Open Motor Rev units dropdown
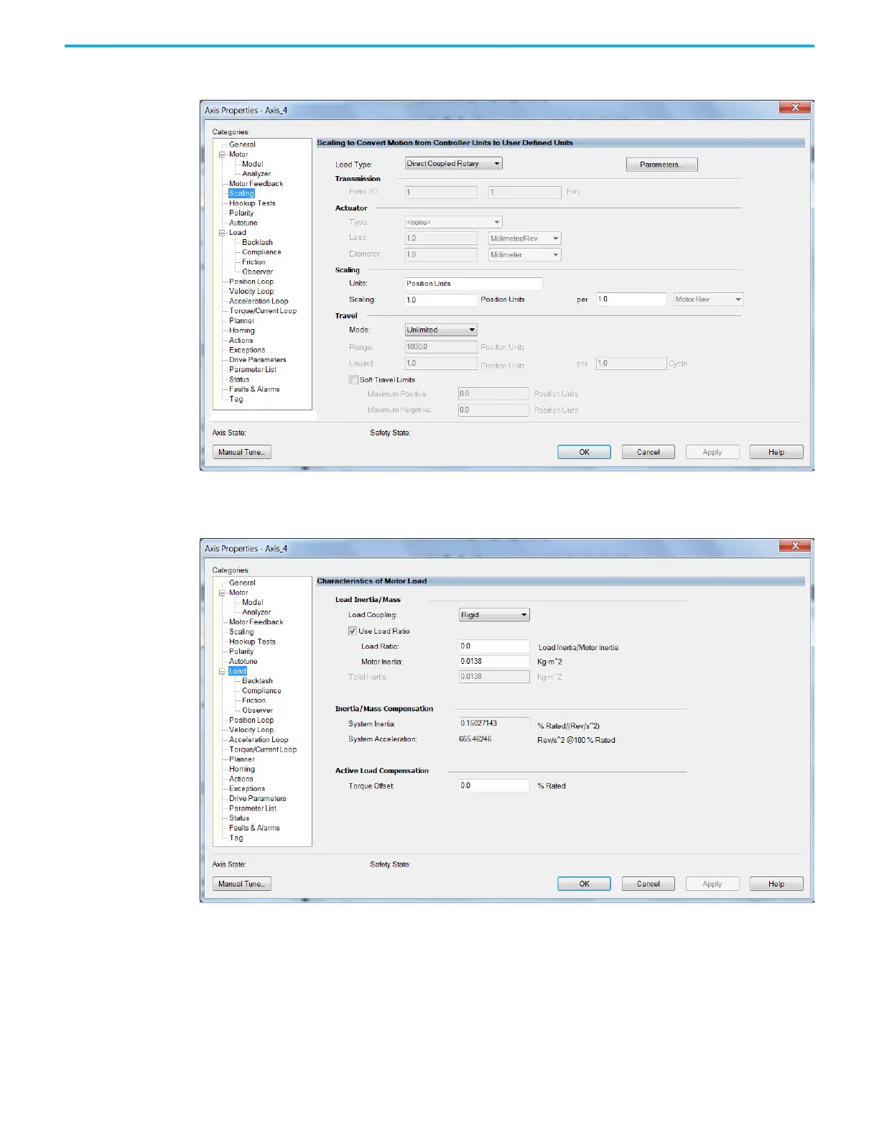Image resolution: width=879 pixels, height=1138 pixels. click(708, 300)
